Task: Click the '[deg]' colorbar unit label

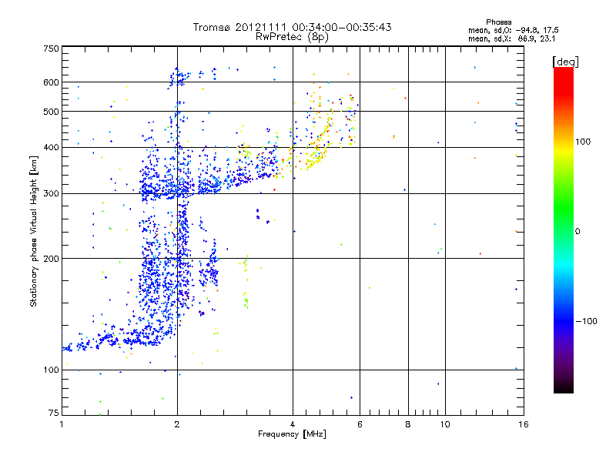Action: coord(565,62)
